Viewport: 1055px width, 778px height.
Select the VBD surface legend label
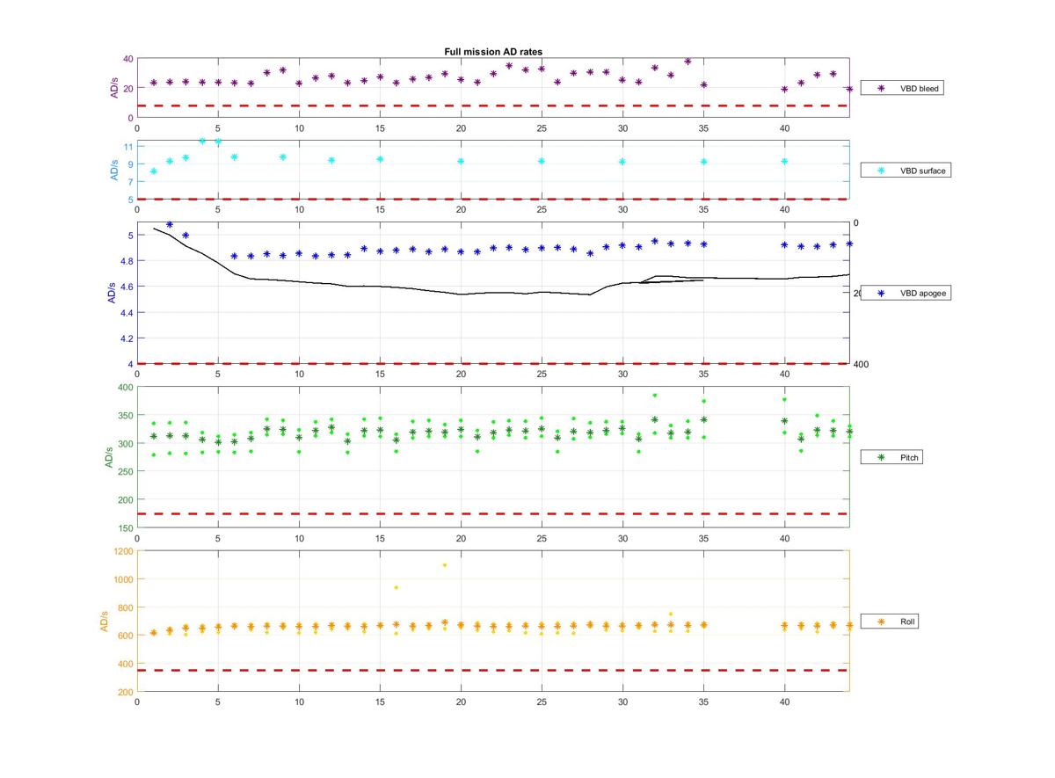pos(923,171)
